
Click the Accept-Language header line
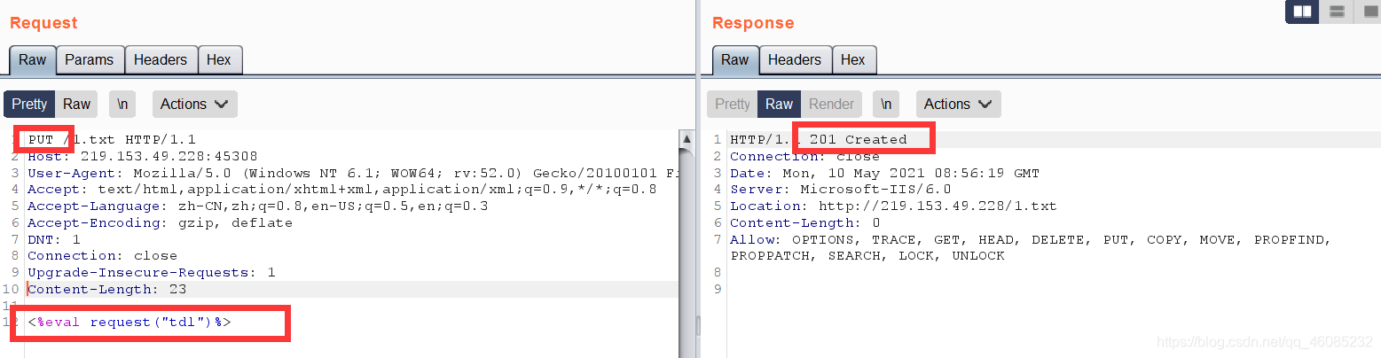coord(258,206)
